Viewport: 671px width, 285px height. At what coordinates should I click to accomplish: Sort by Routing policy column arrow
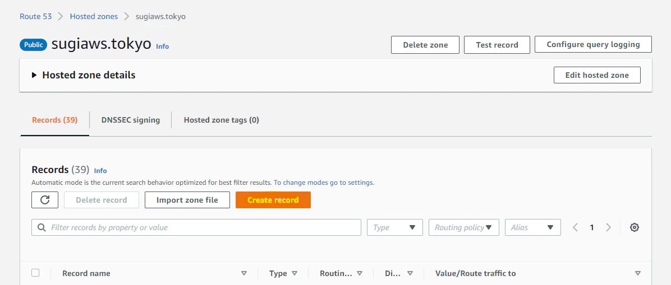pos(360,273)
